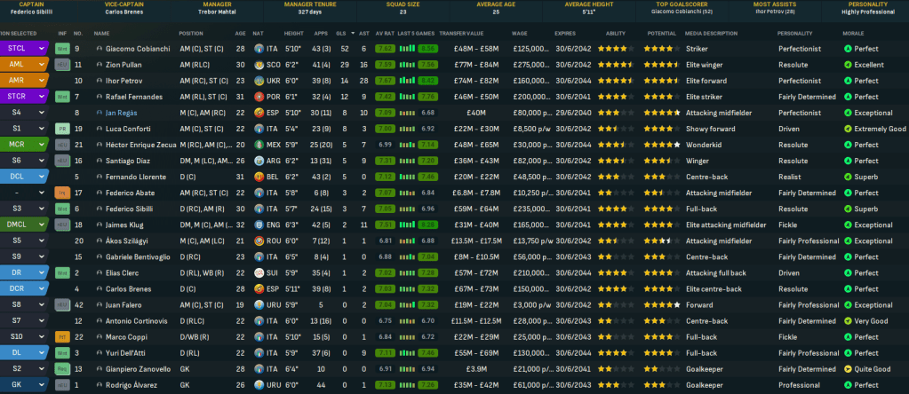Click the nEU status icon beside Zion Pullan
The width and height of the screenshot is (909, 394).
pos(62,65)
